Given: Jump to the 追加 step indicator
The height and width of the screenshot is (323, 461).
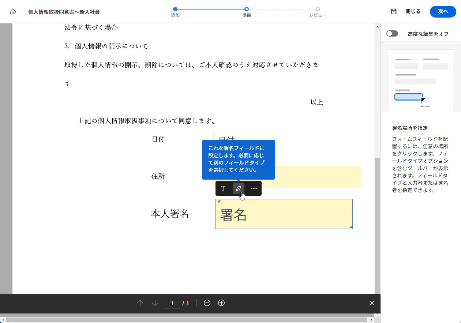Looking at the screenshot, I should click(175, 9).
